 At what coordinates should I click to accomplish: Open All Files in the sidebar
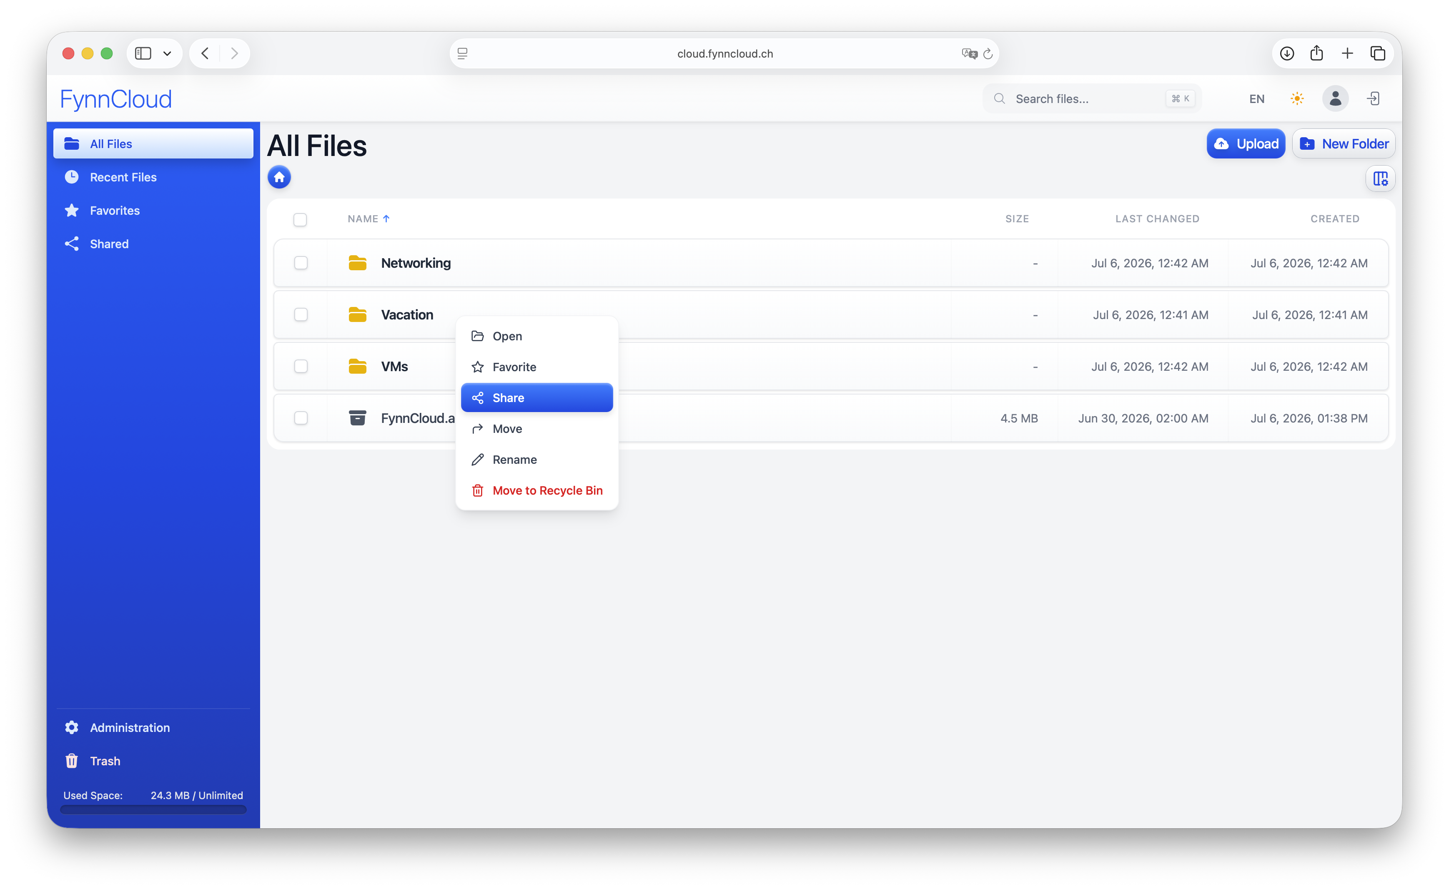(153, 143)
